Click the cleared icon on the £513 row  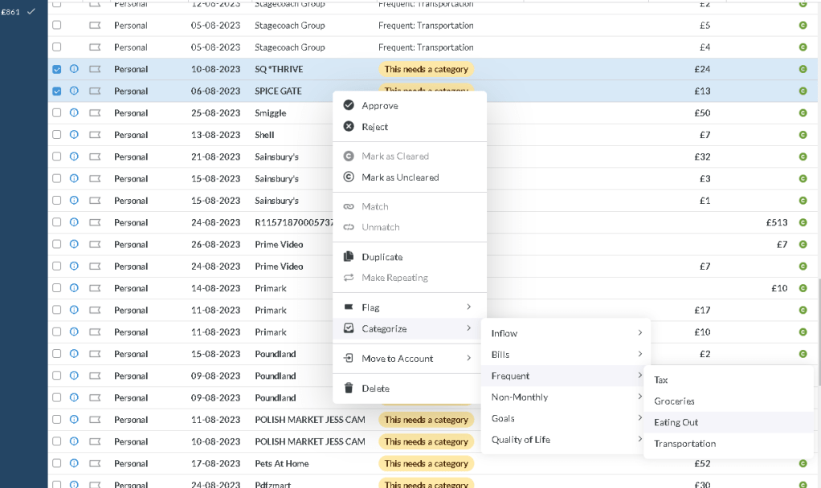click(803, 222)
